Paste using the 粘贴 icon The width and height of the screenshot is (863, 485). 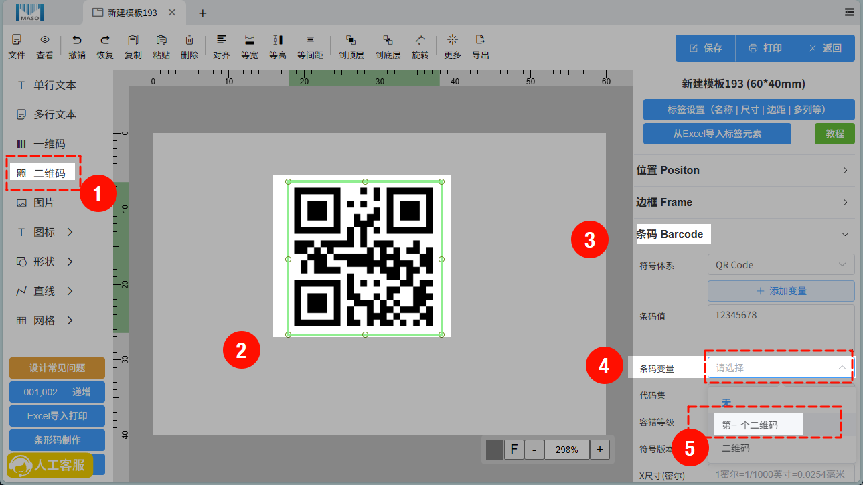click(x=161, y=47)
